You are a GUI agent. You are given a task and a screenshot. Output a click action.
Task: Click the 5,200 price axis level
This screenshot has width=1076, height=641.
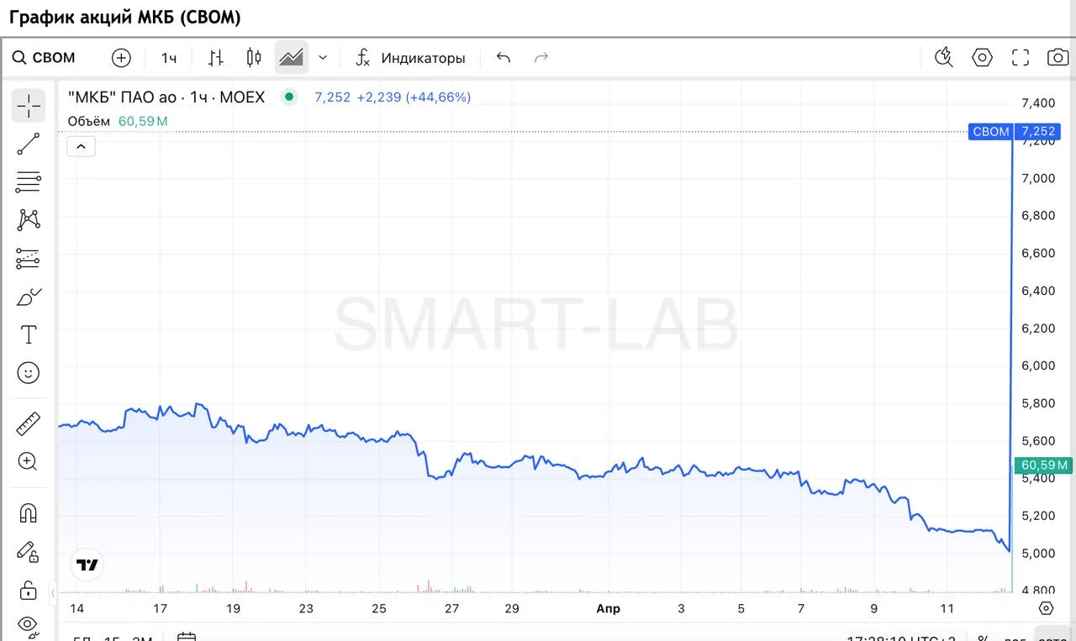(1037, 516)
